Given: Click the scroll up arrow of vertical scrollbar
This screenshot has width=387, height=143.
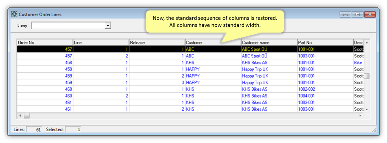Looking at the screenshot, I should click(367, 42).
